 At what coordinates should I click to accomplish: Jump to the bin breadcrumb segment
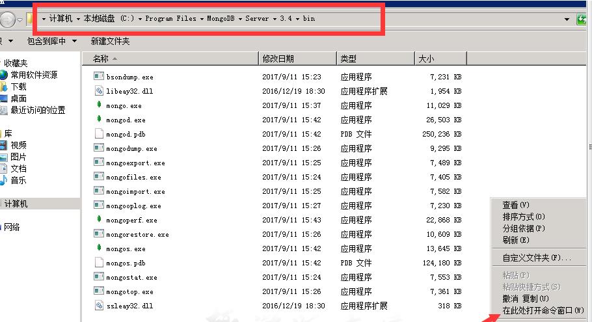tap(309, 18)
